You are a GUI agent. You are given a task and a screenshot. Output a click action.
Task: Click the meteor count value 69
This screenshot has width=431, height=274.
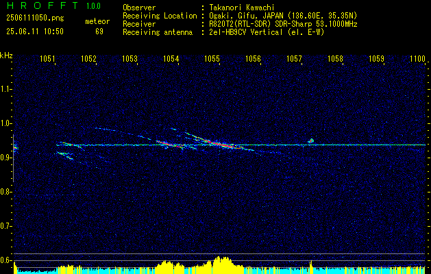coord(99,32)
